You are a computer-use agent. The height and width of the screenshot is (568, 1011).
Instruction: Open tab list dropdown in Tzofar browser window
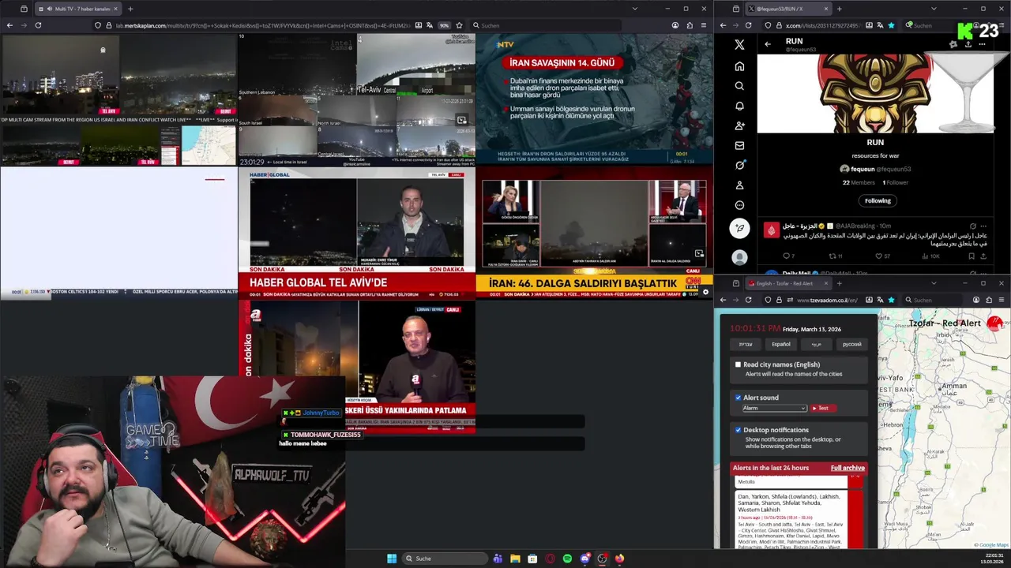(x=934, y=283)
